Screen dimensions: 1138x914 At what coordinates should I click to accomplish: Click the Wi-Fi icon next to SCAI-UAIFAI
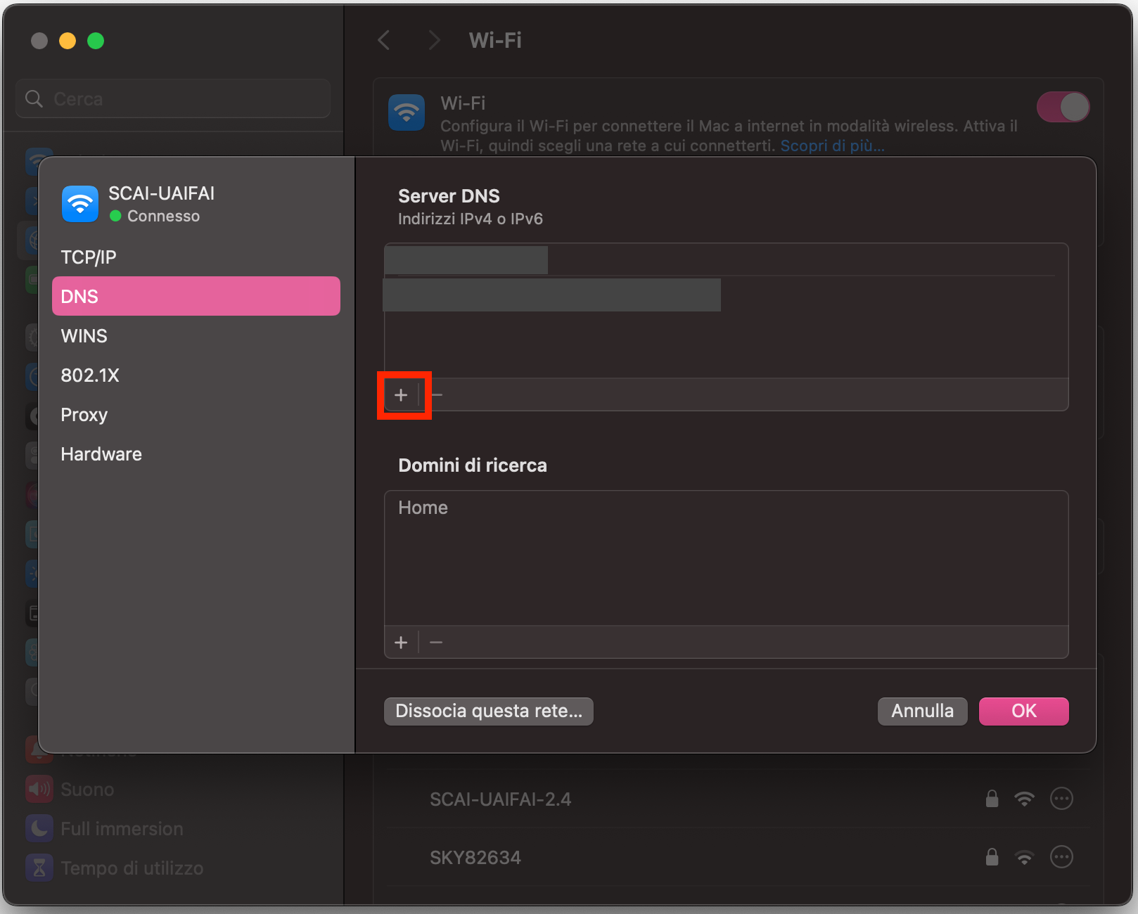(x=79, y=204)
